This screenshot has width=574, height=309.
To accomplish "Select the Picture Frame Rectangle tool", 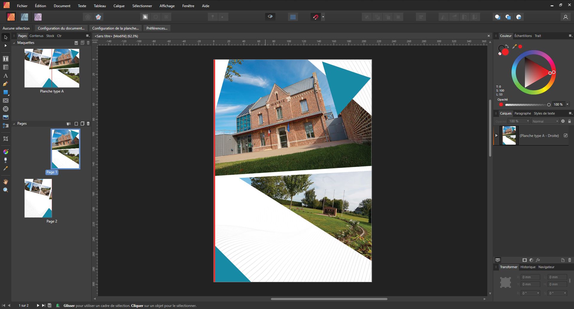I will pyautogui.click(x=6, y=101).
